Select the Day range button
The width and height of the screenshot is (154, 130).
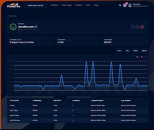[x=127, y=51]
